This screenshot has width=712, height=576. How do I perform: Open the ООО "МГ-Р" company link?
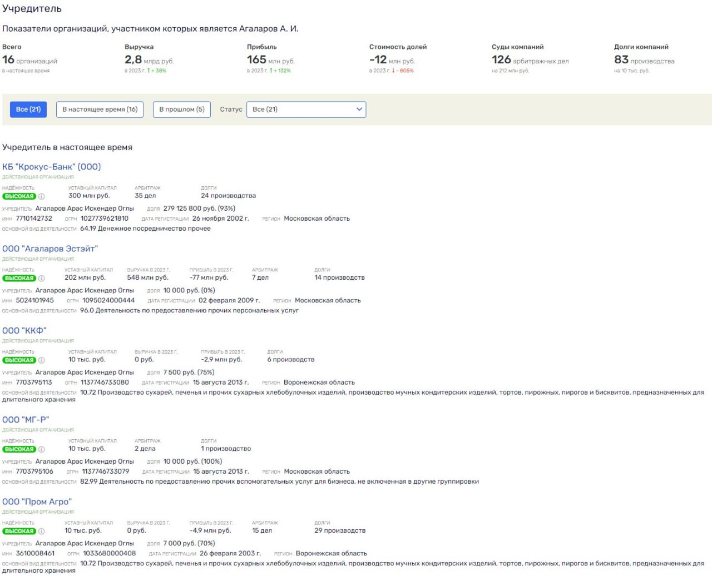[x=26, y=420]
